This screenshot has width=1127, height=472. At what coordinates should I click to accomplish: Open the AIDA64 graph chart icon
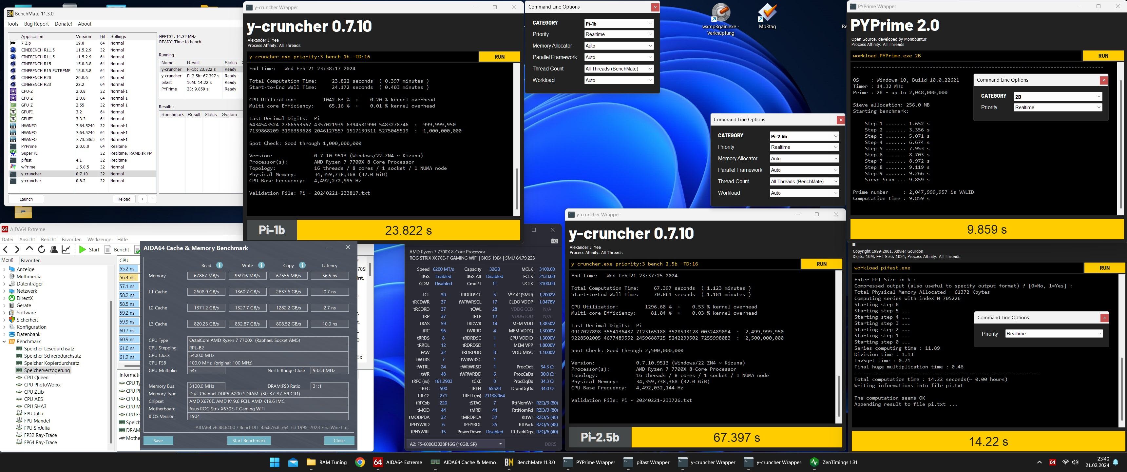coord(66,249)
